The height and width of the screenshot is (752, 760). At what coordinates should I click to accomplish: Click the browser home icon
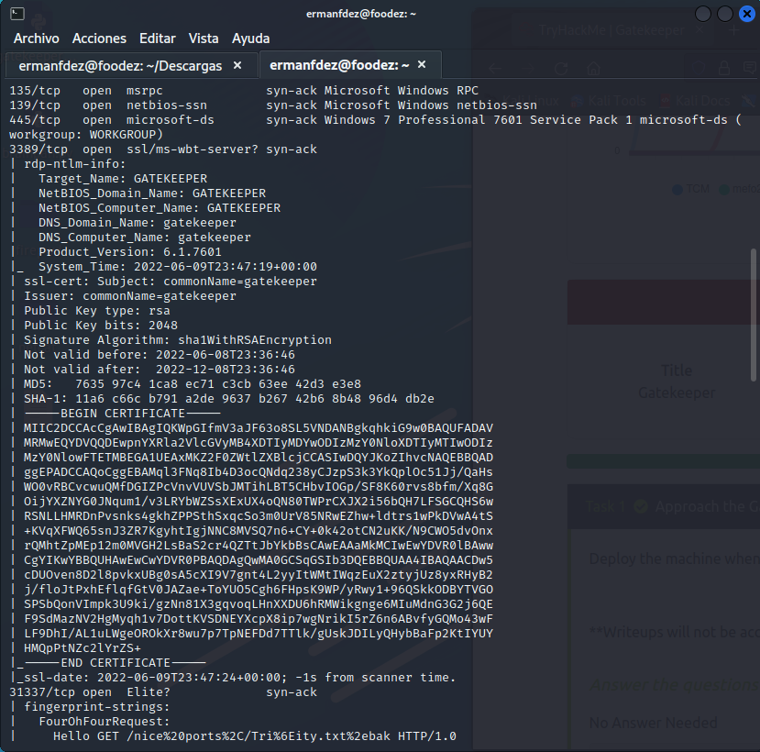tap(594, 69)
